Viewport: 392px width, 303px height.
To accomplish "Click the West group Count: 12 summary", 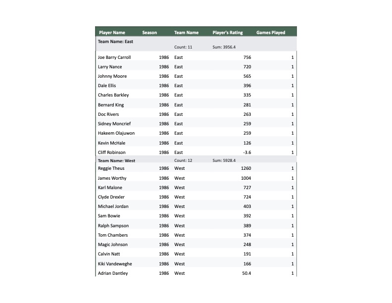I will pos(183,161).
